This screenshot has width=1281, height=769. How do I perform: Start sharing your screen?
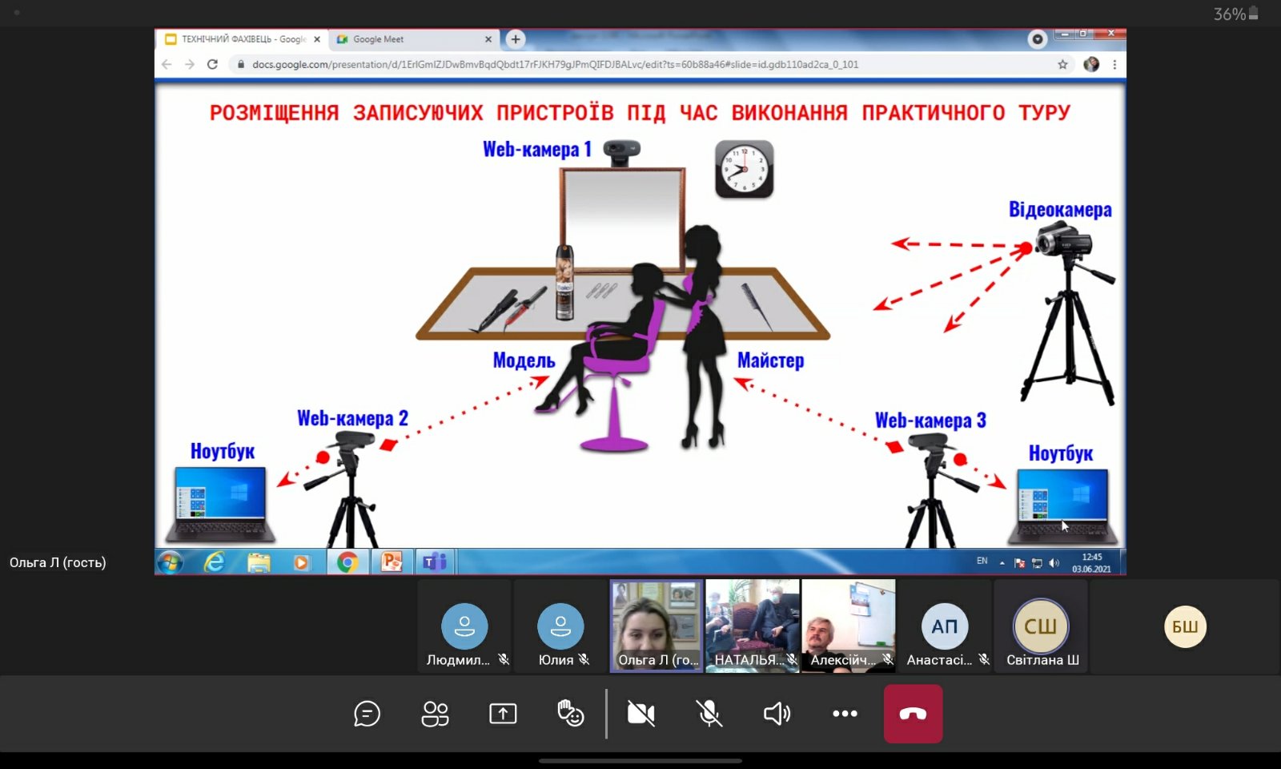tap(503, 713)
